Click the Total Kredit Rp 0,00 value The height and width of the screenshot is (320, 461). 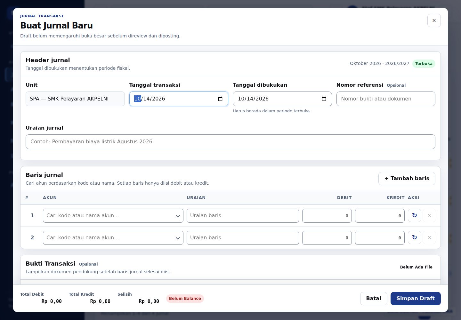point(100,301)
